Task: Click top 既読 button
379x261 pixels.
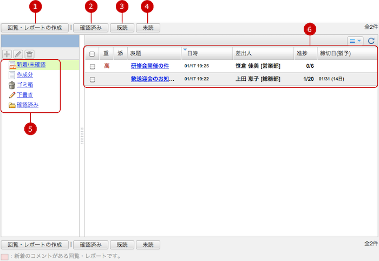Action: tap(122, 28)
